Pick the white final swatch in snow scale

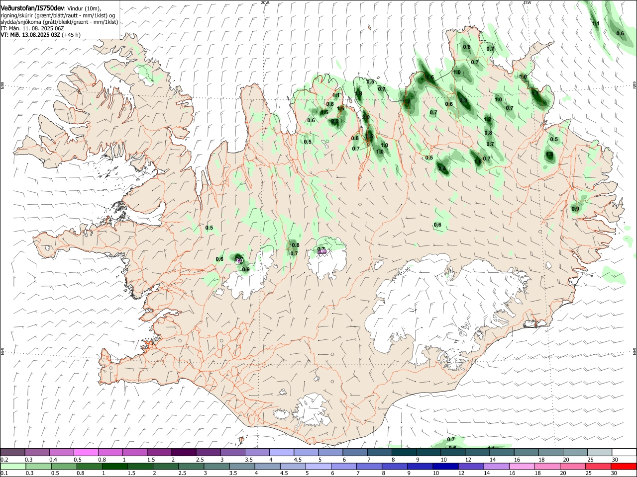624,453
